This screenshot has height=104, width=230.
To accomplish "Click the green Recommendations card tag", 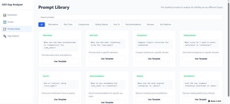I will (x=97, y=76).
